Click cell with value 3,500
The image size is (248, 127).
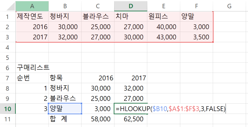(x=196, y=37)
